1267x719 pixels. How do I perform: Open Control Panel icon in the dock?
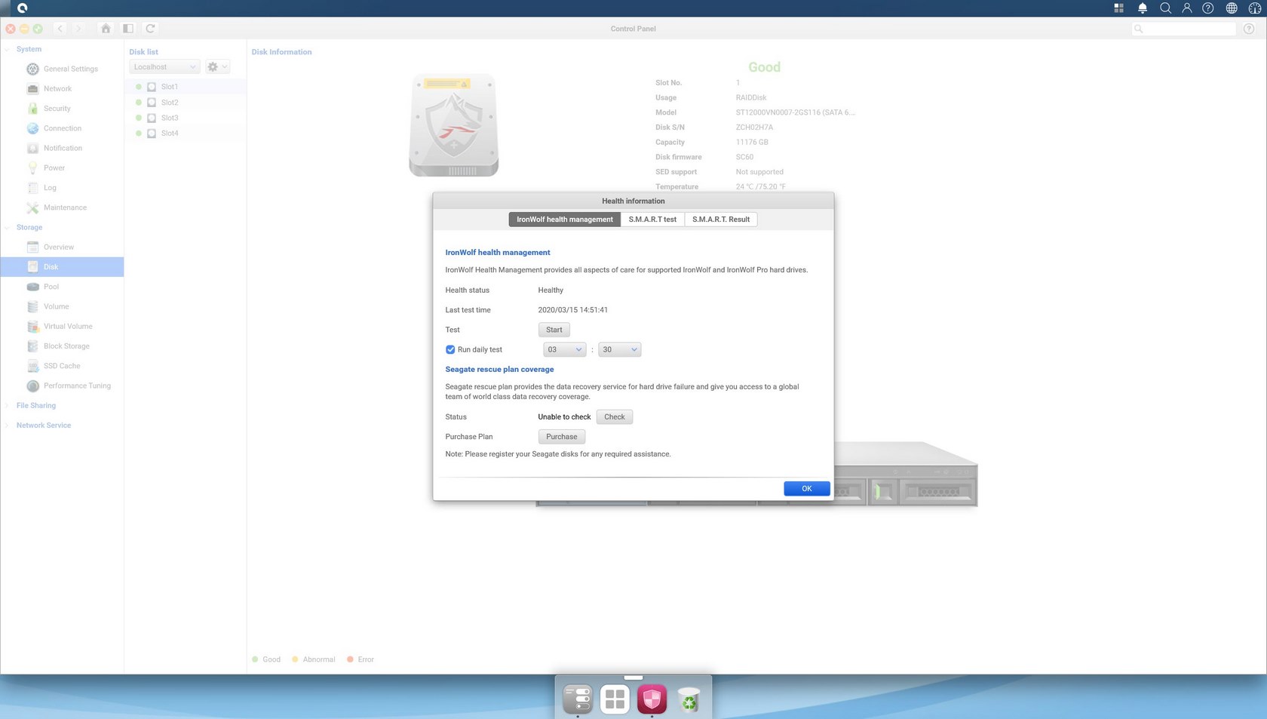[x=578, y=699]
